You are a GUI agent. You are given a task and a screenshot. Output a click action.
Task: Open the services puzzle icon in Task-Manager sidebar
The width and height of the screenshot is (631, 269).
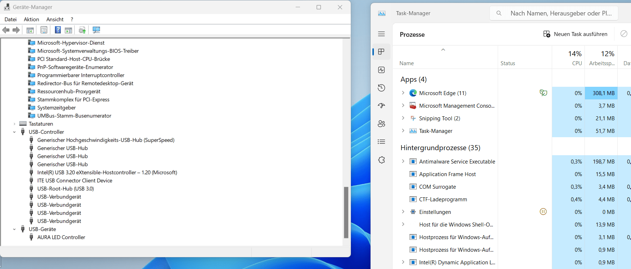[381, 160]
